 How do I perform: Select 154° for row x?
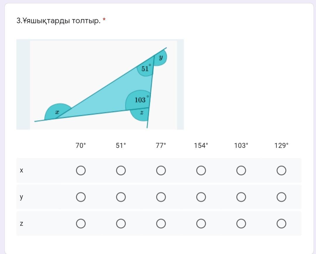[201, 171]
